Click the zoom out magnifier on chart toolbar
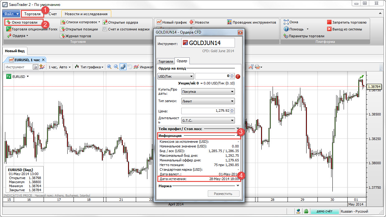The image size is (386, 217). [116, 67]
